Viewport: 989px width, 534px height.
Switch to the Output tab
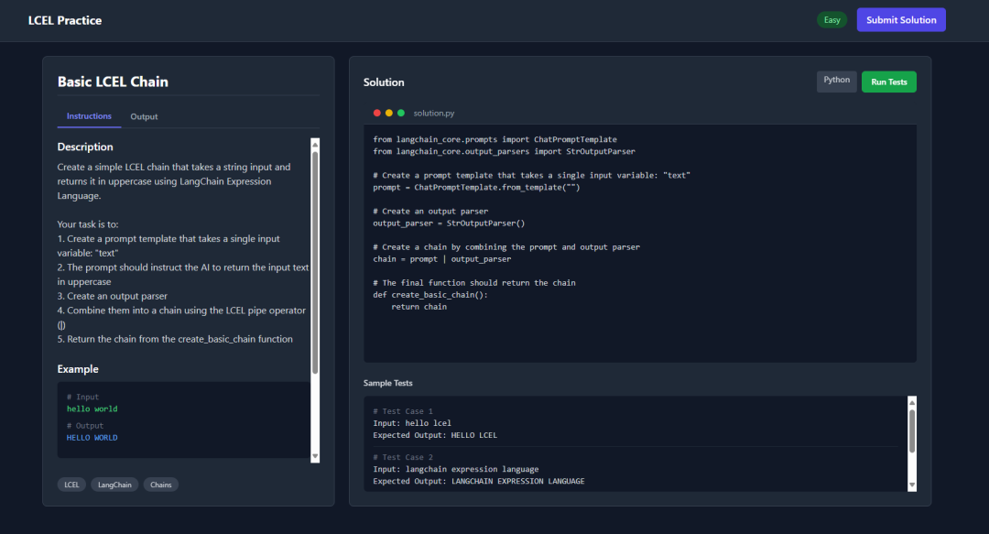click(x=144, y=116)
